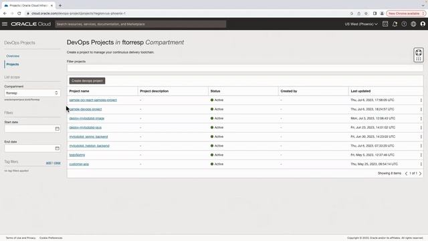Open the mytodolist_spring_backend project link
Screen dimensions: 428x241
[88, 137]
